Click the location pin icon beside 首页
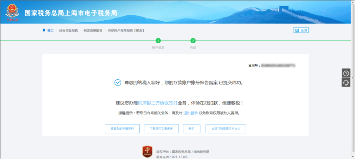The height and width of the screenshot is (159, 355). pyautogui.click(x=44, y=30)
